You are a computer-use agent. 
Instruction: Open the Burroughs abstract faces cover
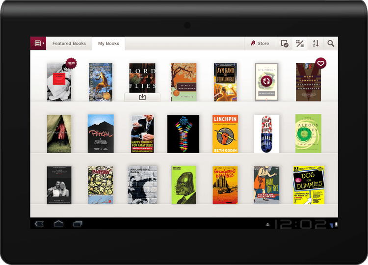pos(101,185)
